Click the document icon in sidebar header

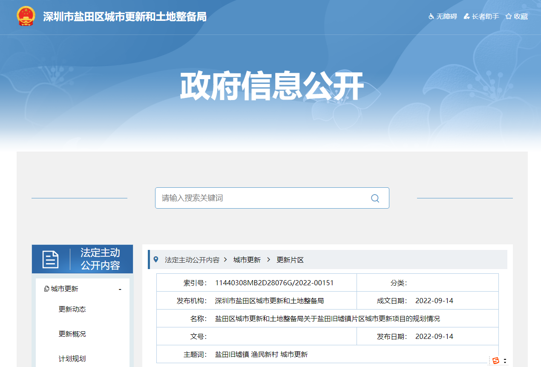point(50,259)
